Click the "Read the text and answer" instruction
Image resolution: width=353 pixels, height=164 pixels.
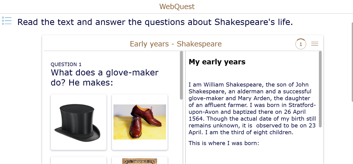[155, 22]
